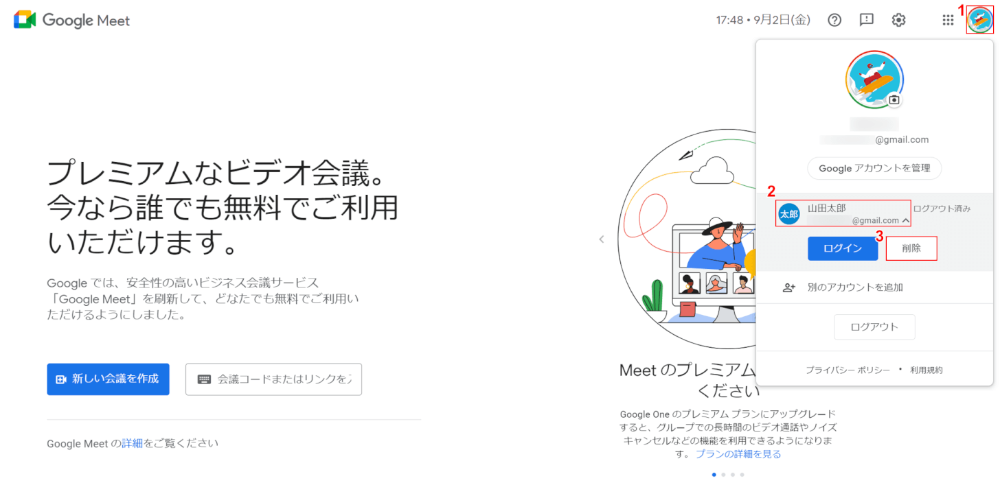Open the プランの詳細を見る link
Screen dimensions: 1000x485
[738, 454]
